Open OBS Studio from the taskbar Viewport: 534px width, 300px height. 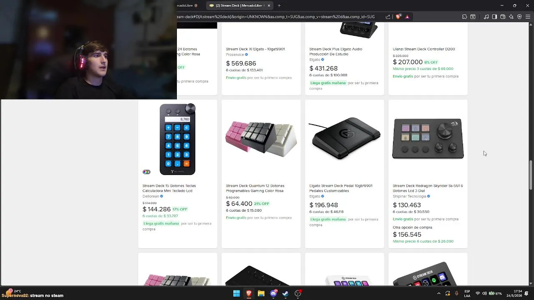point(298,293)
